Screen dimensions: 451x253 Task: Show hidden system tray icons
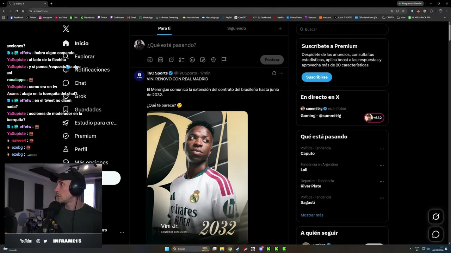coord(410,249)
